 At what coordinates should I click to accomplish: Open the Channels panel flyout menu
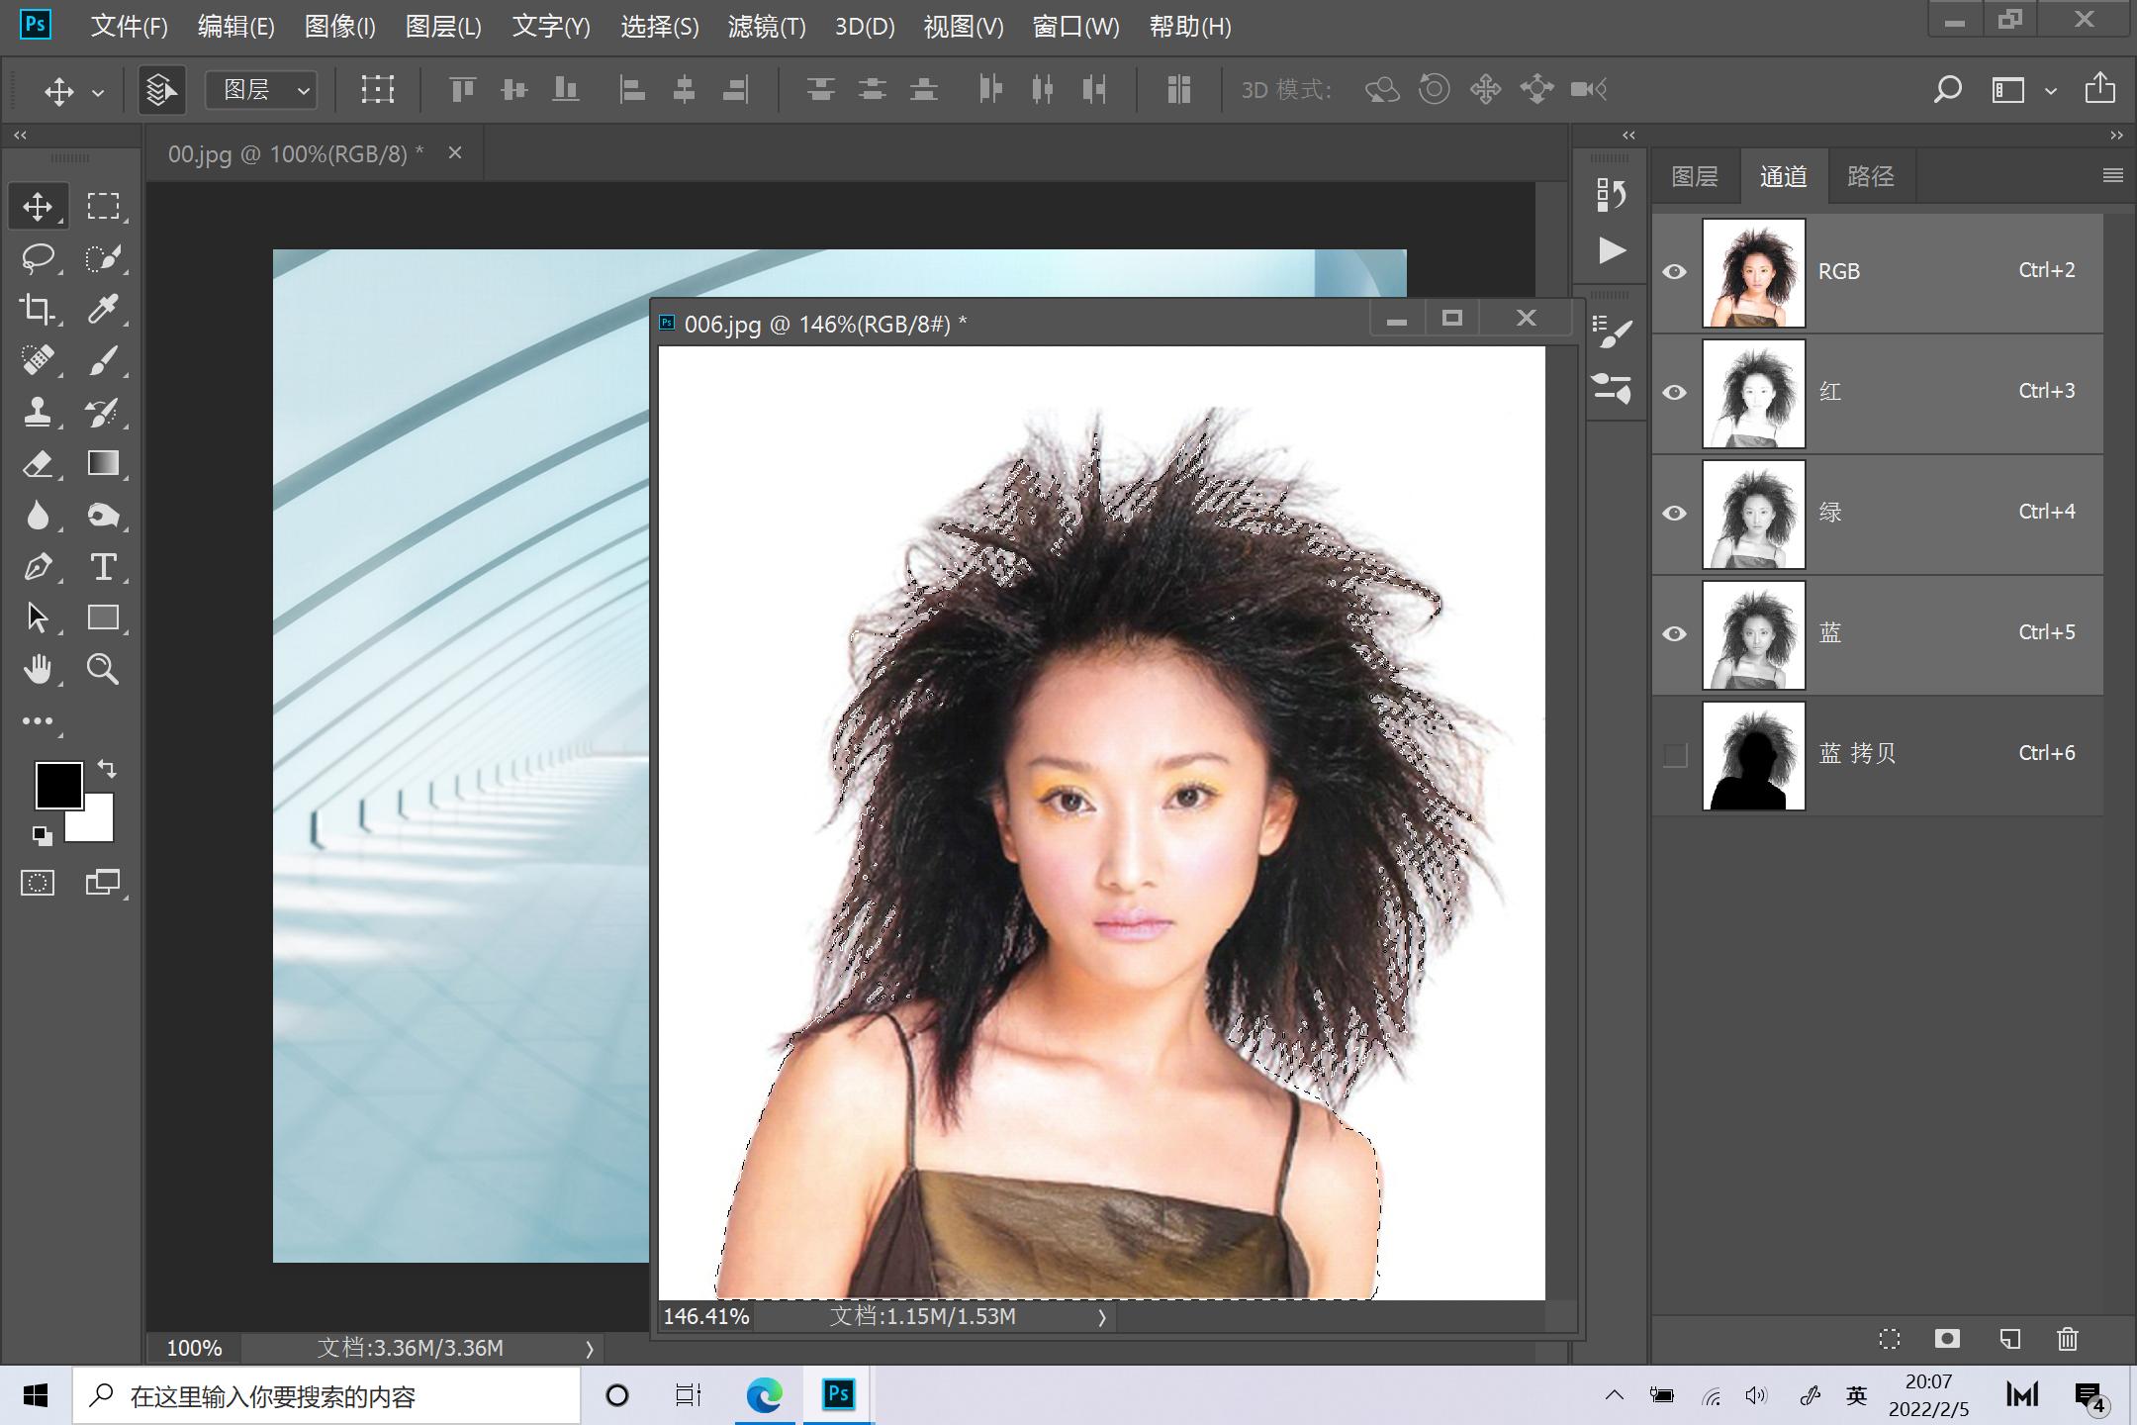[x=2112, y=175]
